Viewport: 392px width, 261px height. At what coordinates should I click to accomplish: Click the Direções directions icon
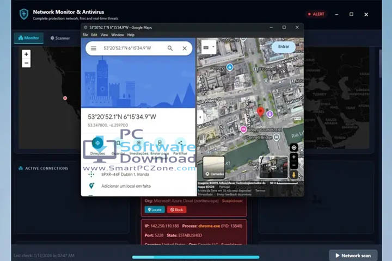[x=97, y=143]
